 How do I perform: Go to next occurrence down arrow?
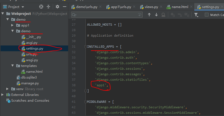(156, 15)
